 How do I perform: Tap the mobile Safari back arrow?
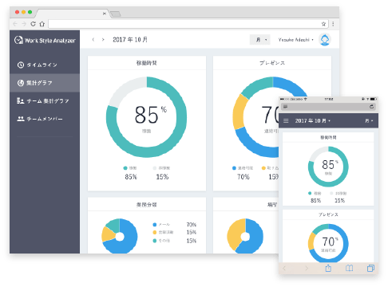click(284, 268)
